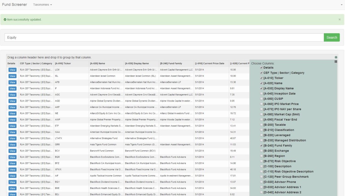Check the [B-250] Exchange option

(261, 151)
